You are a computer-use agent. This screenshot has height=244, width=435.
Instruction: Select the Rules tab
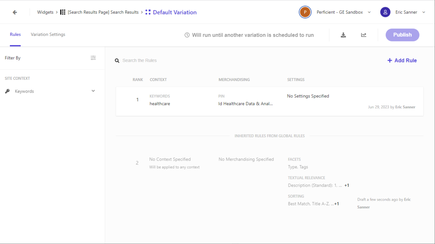(x=15, y=34)
